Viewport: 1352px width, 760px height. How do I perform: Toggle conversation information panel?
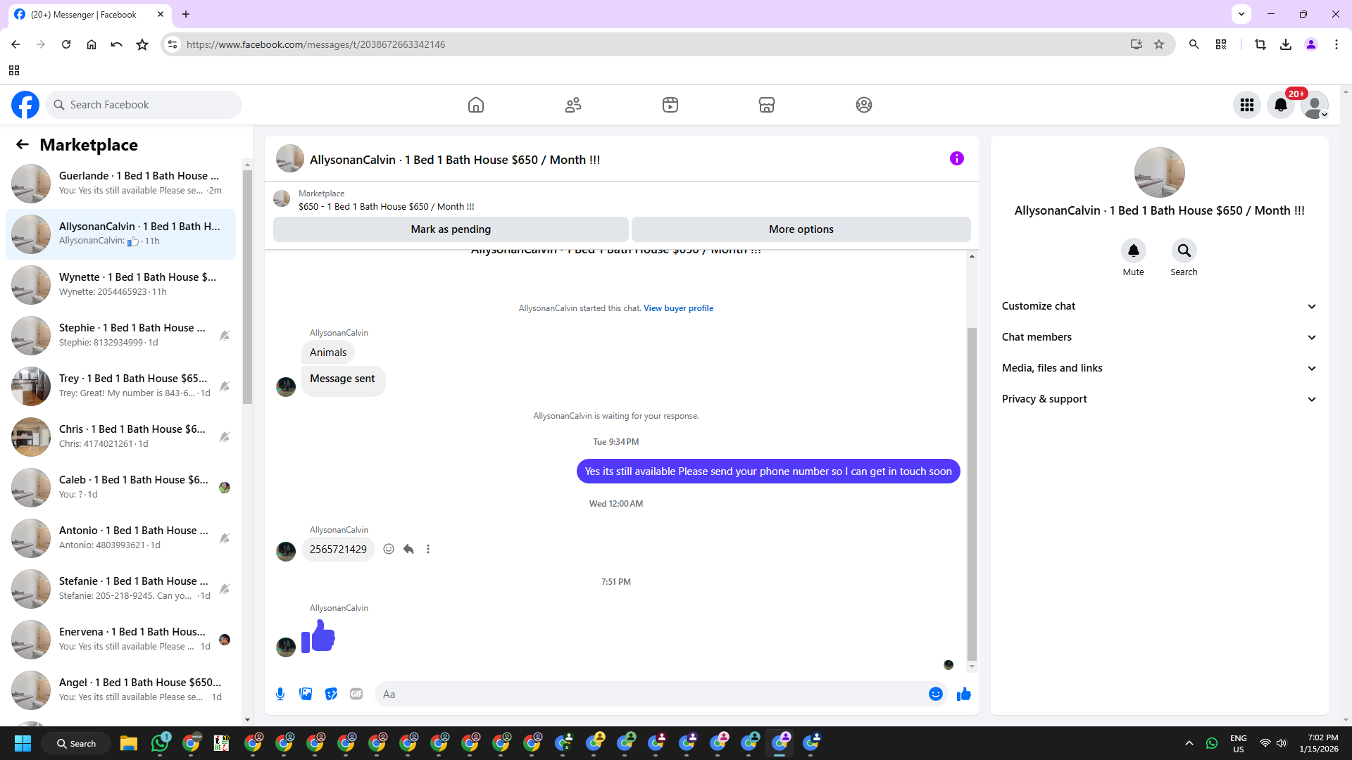(x=956, y=158)
